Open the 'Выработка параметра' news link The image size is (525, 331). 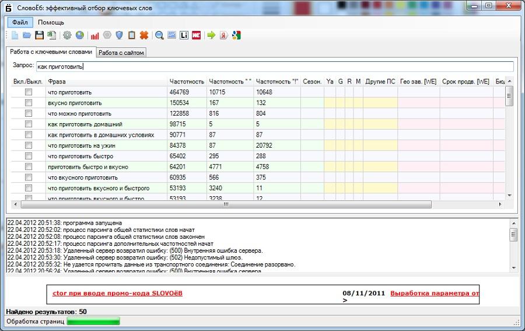pos(435,293)
